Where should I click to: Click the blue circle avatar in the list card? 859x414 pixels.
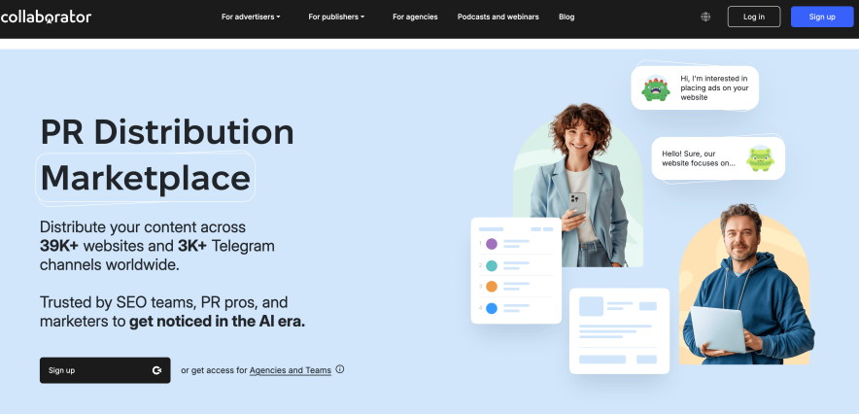pyautogui.click(x=491, y=308)
